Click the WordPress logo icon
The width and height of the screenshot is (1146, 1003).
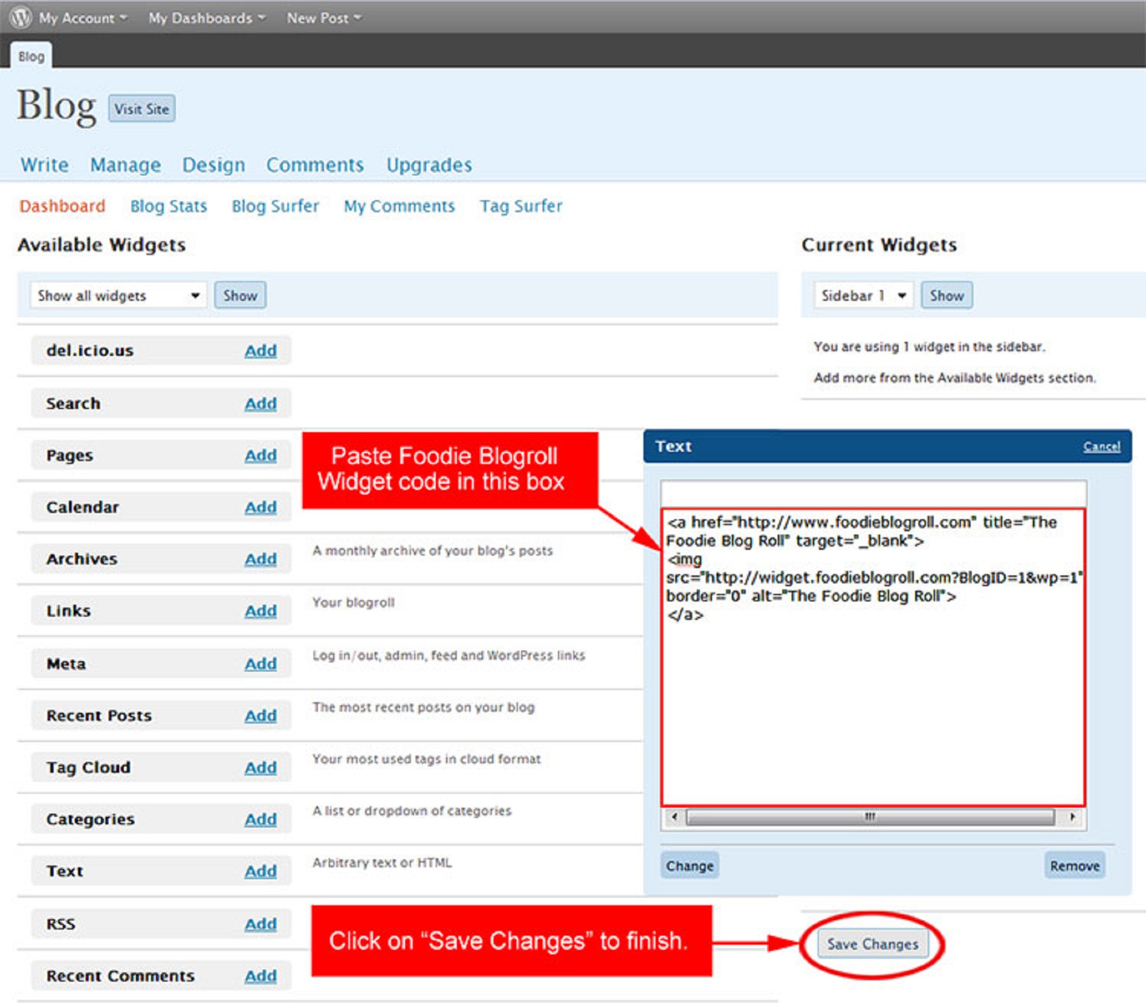(21, 17)
